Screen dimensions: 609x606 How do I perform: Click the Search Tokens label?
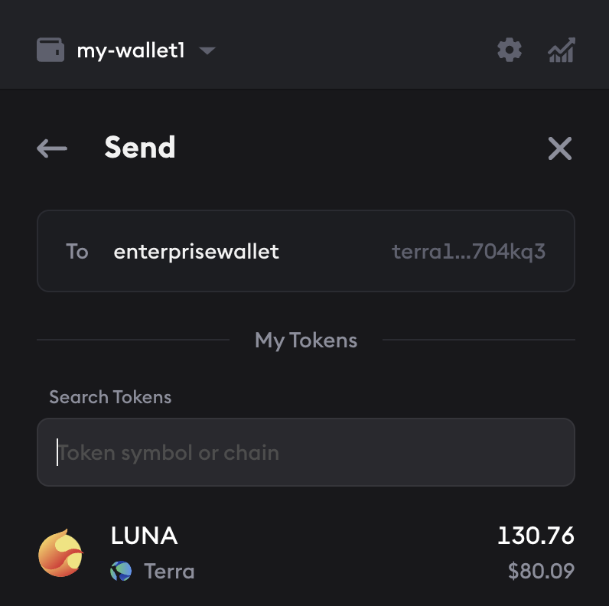(110, 397)
